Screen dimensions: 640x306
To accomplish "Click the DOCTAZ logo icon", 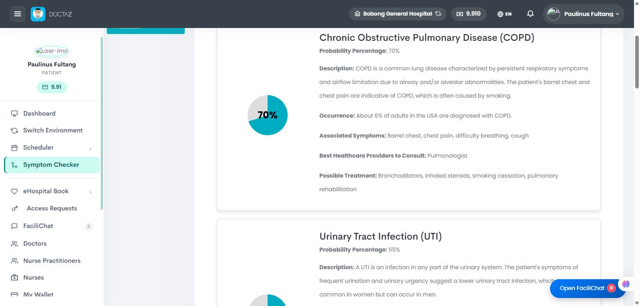I will (x=38, y=14).
